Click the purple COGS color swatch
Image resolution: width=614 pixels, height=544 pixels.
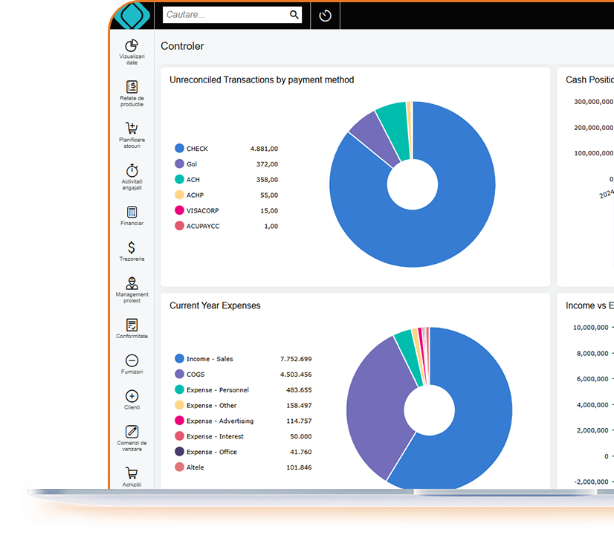(x=180, y=375)
